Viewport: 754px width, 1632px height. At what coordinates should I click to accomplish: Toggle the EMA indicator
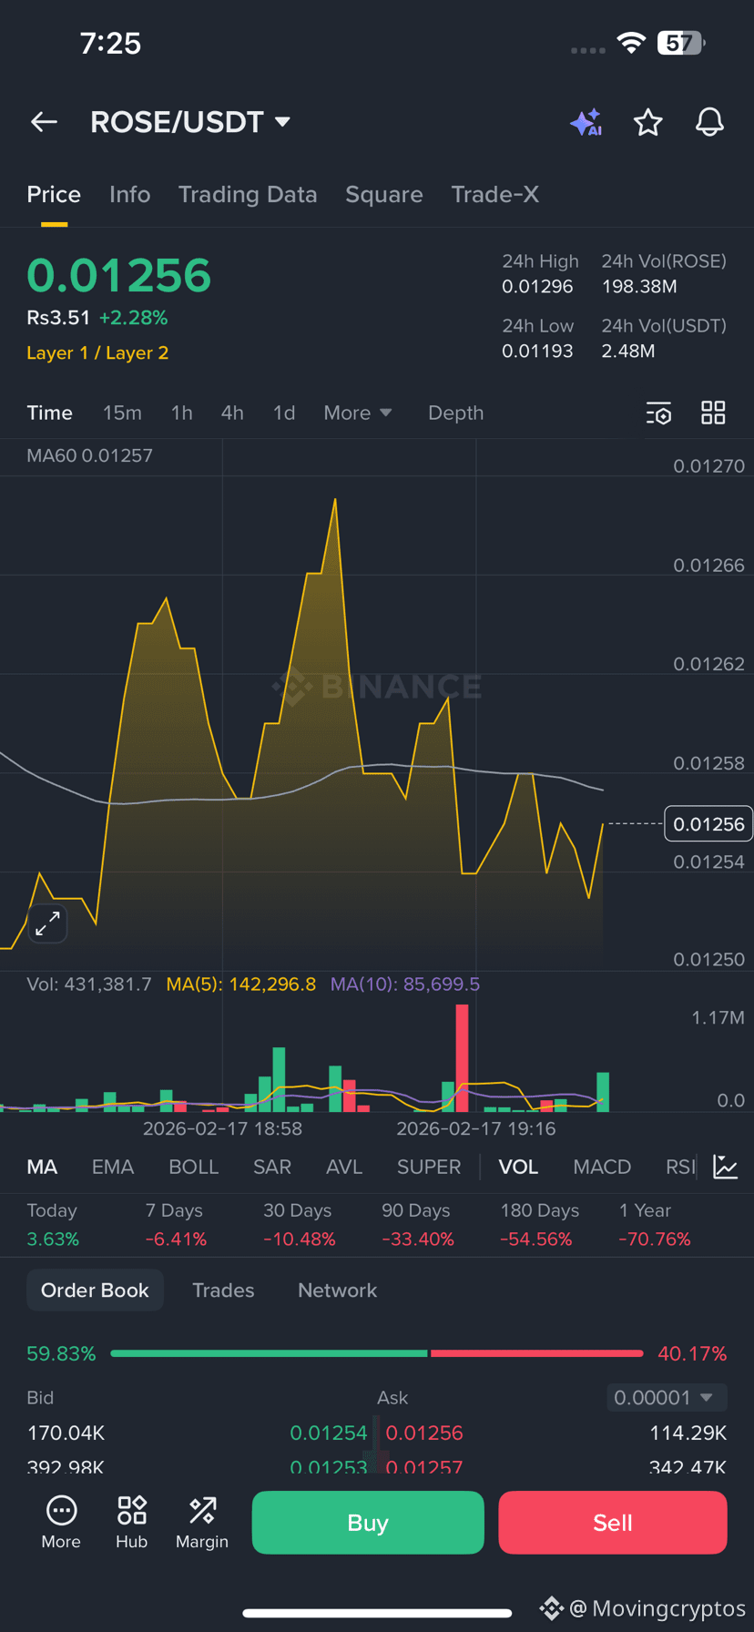tap(113, 1168)
